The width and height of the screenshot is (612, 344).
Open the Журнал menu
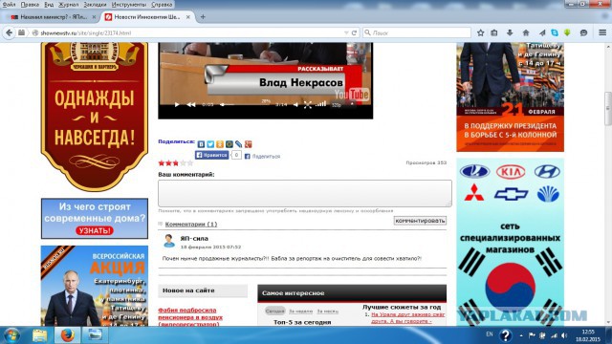(x=68, y=5)
